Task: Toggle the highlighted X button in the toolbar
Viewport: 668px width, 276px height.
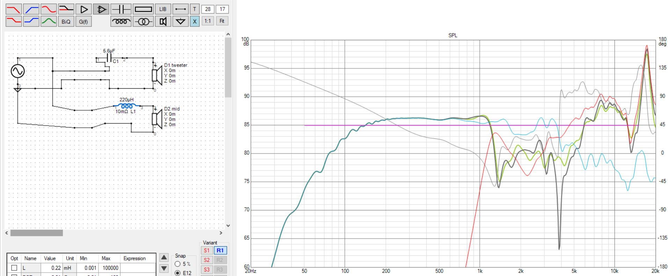Action: 195,21
